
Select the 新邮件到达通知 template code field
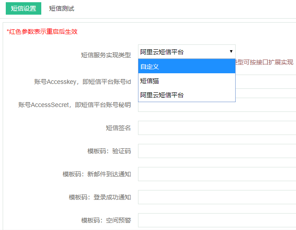point(217,174)
